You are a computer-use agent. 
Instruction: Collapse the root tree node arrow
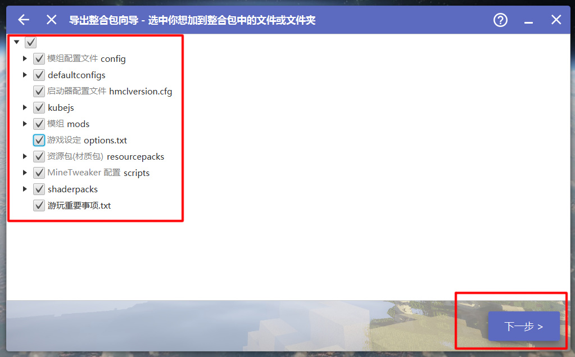tap(16, 42)
